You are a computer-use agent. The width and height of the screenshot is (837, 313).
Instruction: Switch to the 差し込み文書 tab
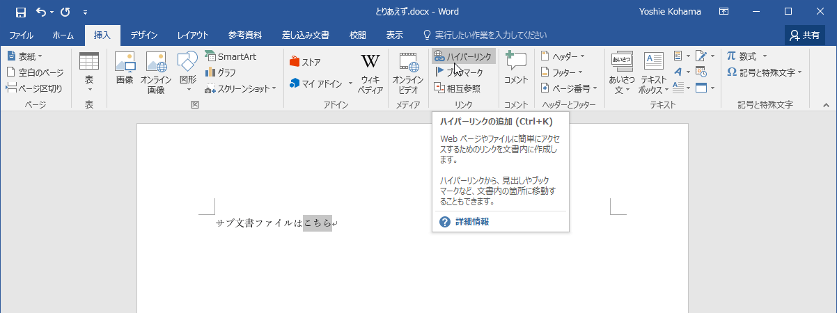306,35
